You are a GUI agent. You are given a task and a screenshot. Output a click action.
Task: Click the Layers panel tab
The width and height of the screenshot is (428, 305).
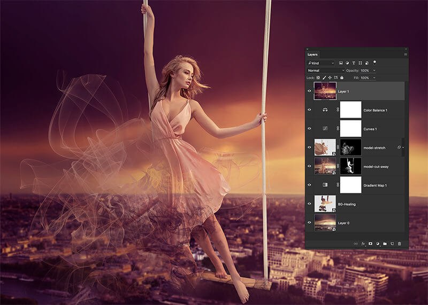point(312,54)
